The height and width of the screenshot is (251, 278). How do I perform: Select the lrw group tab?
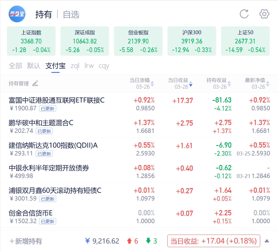pos(89,66)
